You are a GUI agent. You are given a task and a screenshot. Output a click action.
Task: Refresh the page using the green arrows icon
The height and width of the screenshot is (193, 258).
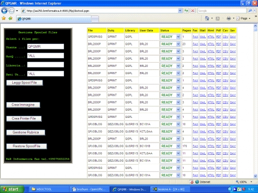[x=186, y=11]
